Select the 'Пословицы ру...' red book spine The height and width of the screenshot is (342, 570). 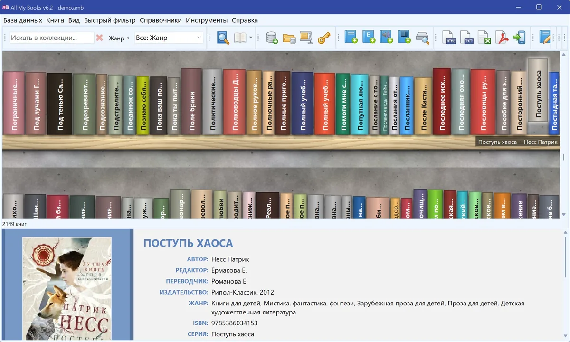click(483, 102)
